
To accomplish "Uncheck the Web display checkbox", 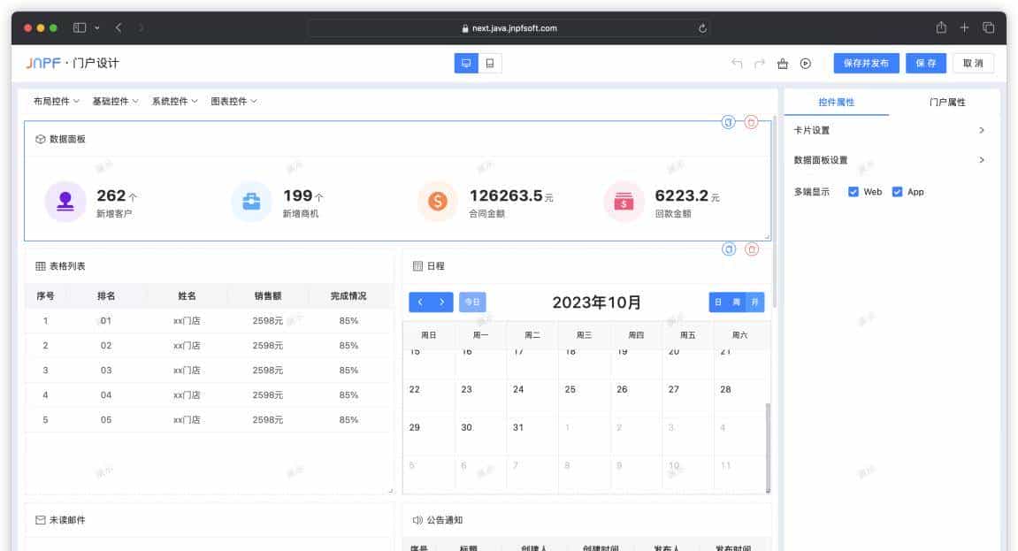I will (853, 192).
